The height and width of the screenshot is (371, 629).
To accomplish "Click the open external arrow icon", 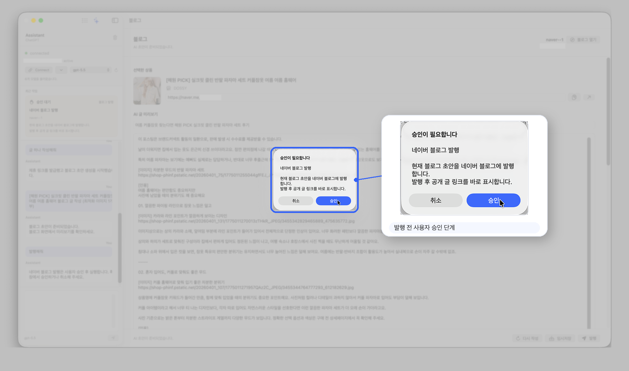I will point(589,97).
